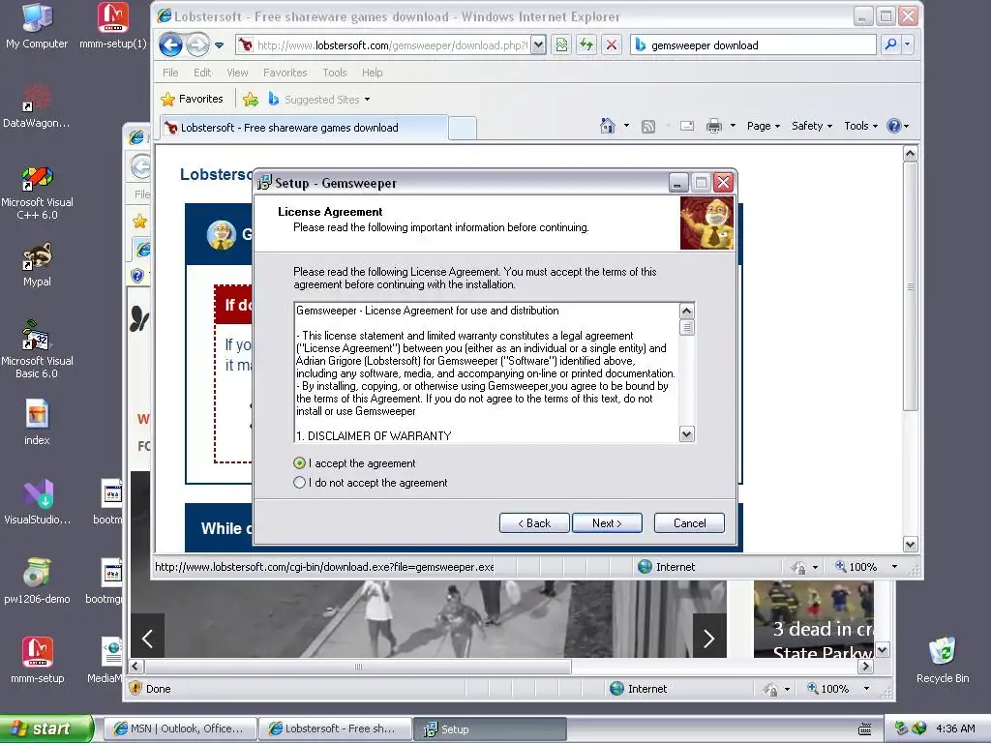
Task: Click the IE Forward navigation arrow
Action: 197,45
